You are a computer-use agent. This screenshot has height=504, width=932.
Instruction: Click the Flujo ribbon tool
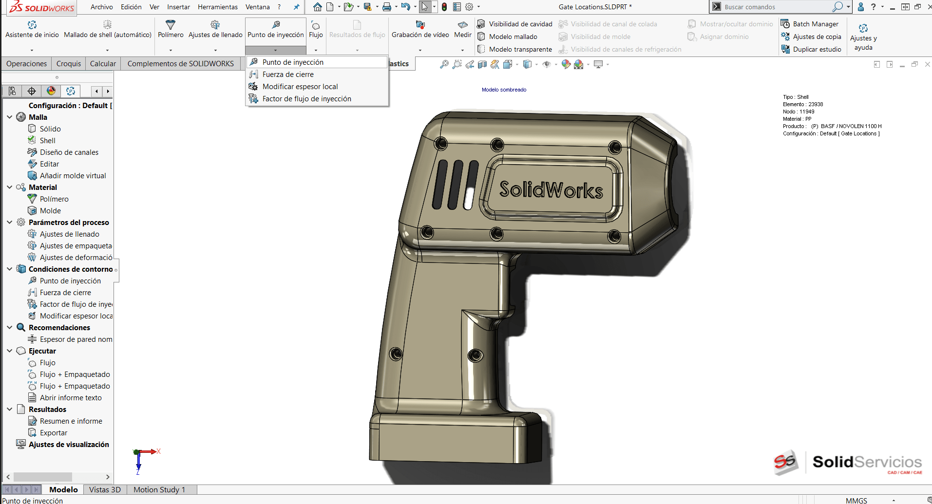pos(316,29)
